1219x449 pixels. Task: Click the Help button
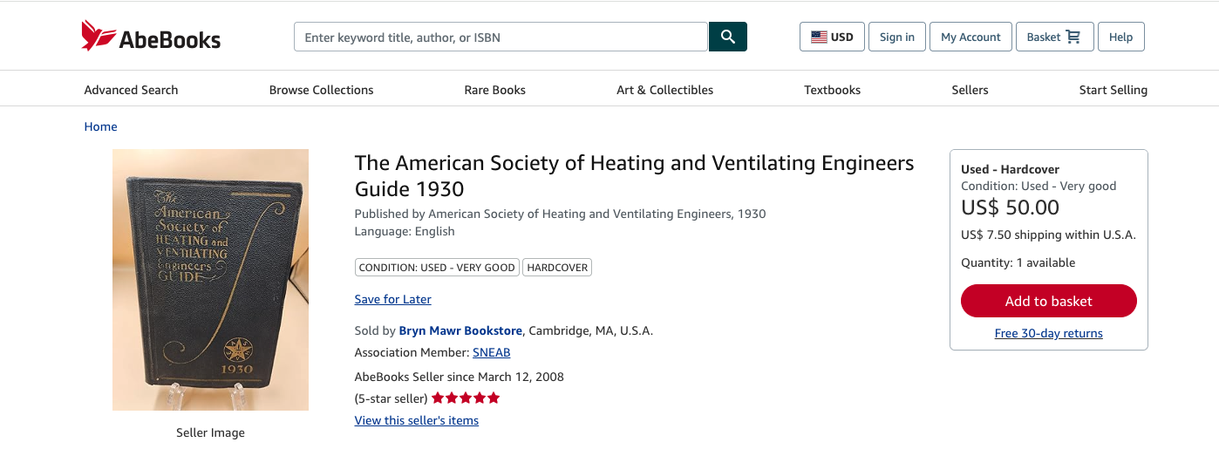pyautogui.click(x=1120, y=37)
